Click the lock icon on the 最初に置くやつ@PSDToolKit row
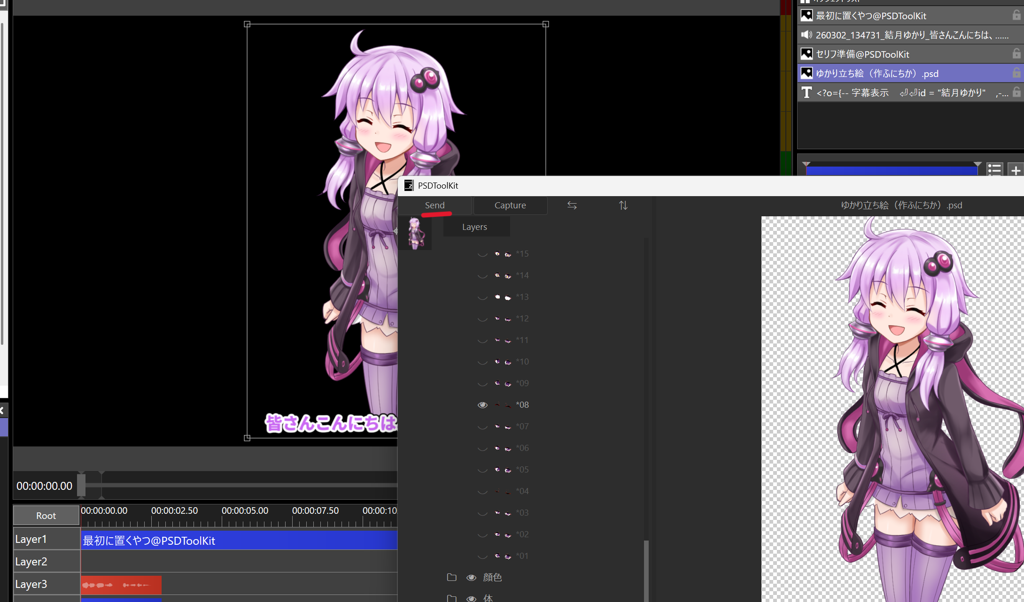This screenshot has width=1024, height=602. click(1016, 15)
